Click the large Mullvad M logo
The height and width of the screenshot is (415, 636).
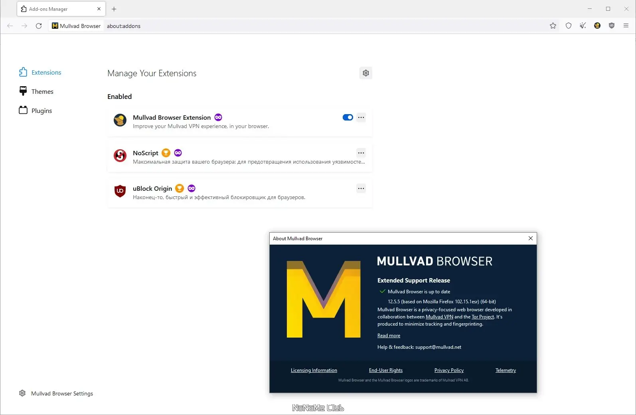324,299
